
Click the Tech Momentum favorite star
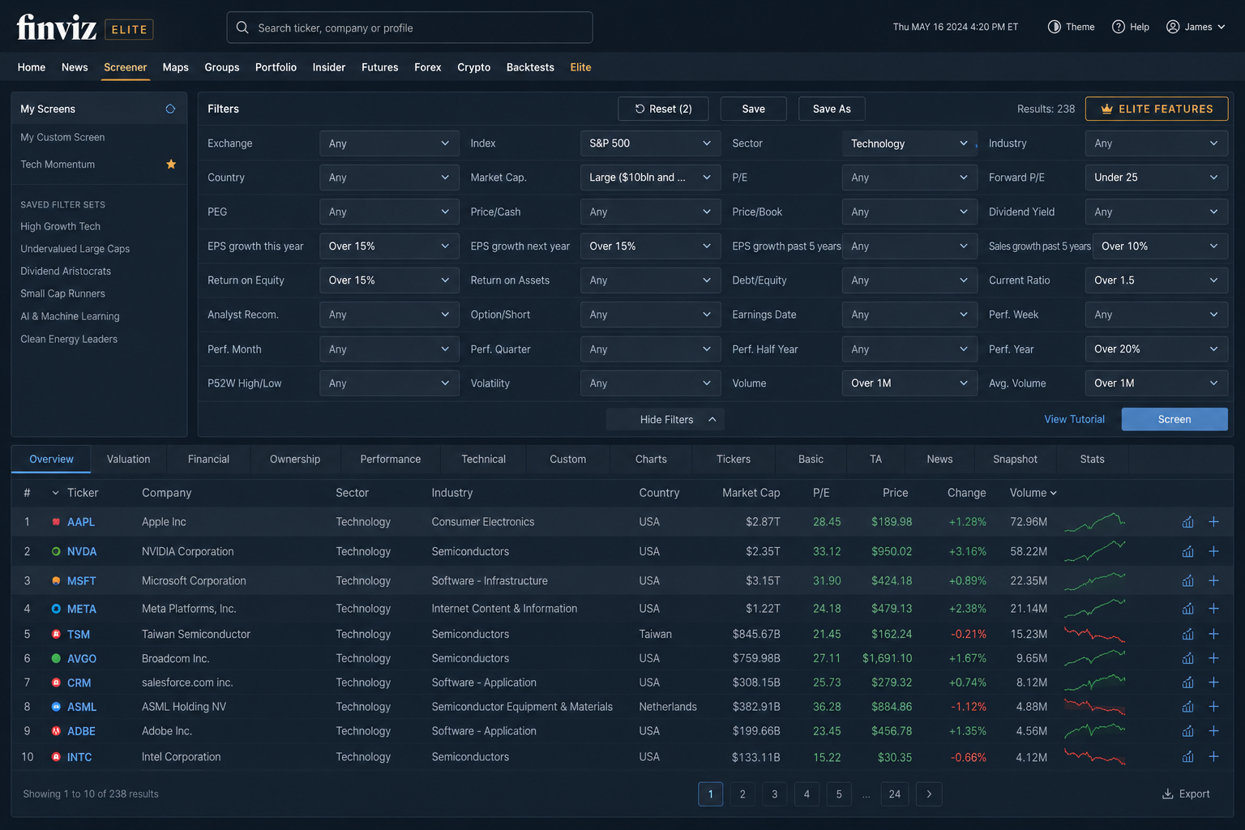(x=171, y=164)
